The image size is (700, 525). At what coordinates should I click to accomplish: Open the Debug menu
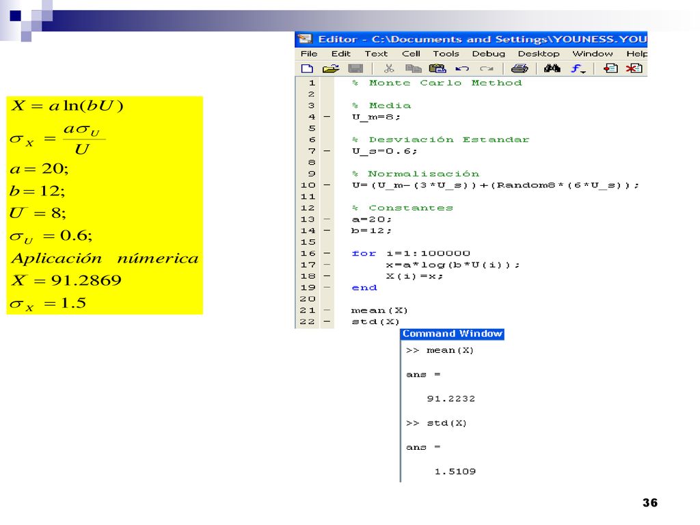(488, 53)
